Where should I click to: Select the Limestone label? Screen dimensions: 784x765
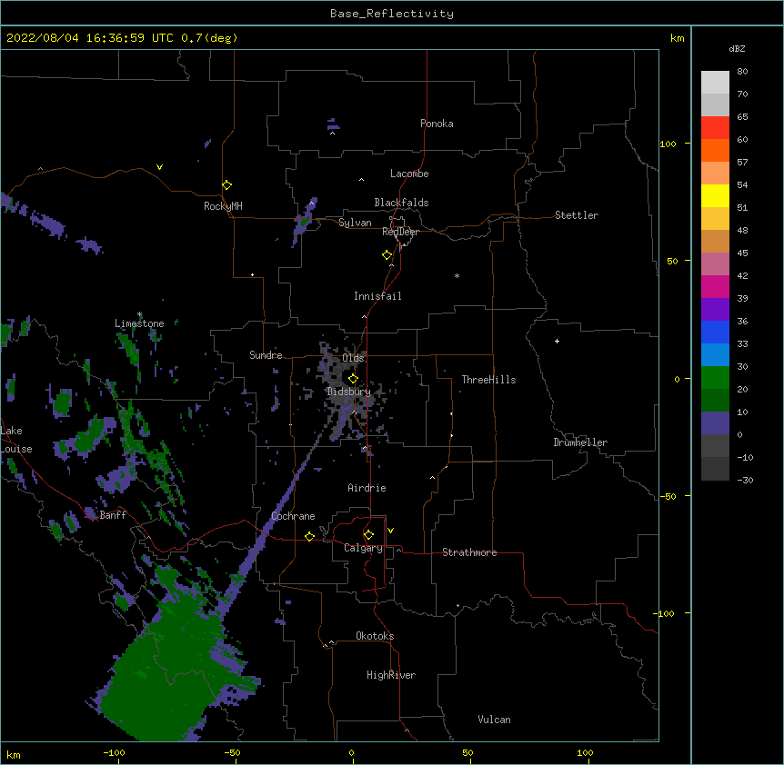coord(139,323)
